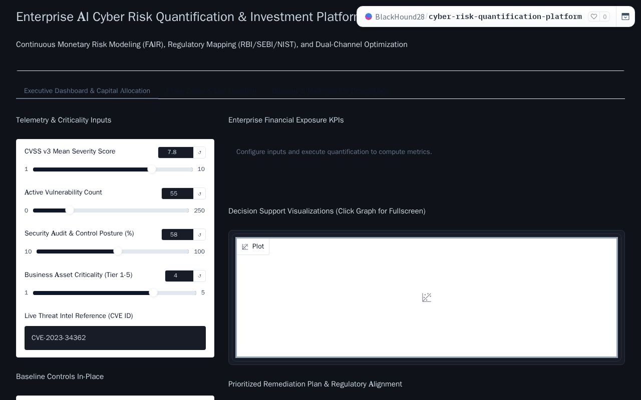Reset the Business Asset Criticality value
The height and width of the screenshot is (400, 641).
tap(200, 276)
